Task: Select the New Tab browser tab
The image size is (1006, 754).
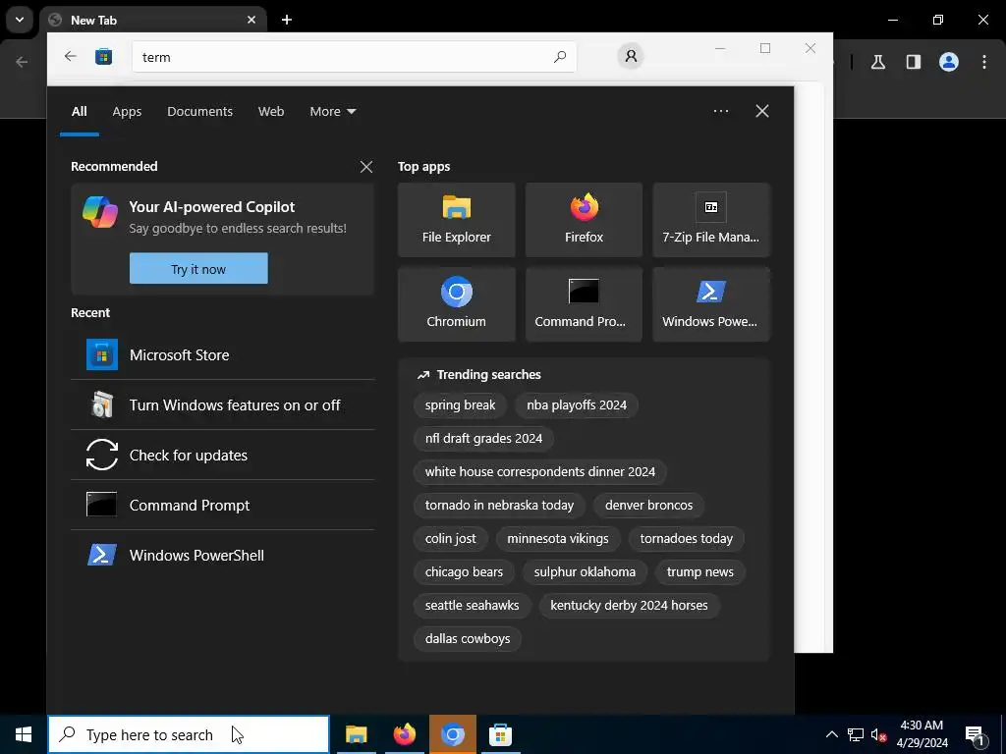Action: [152, 20]
